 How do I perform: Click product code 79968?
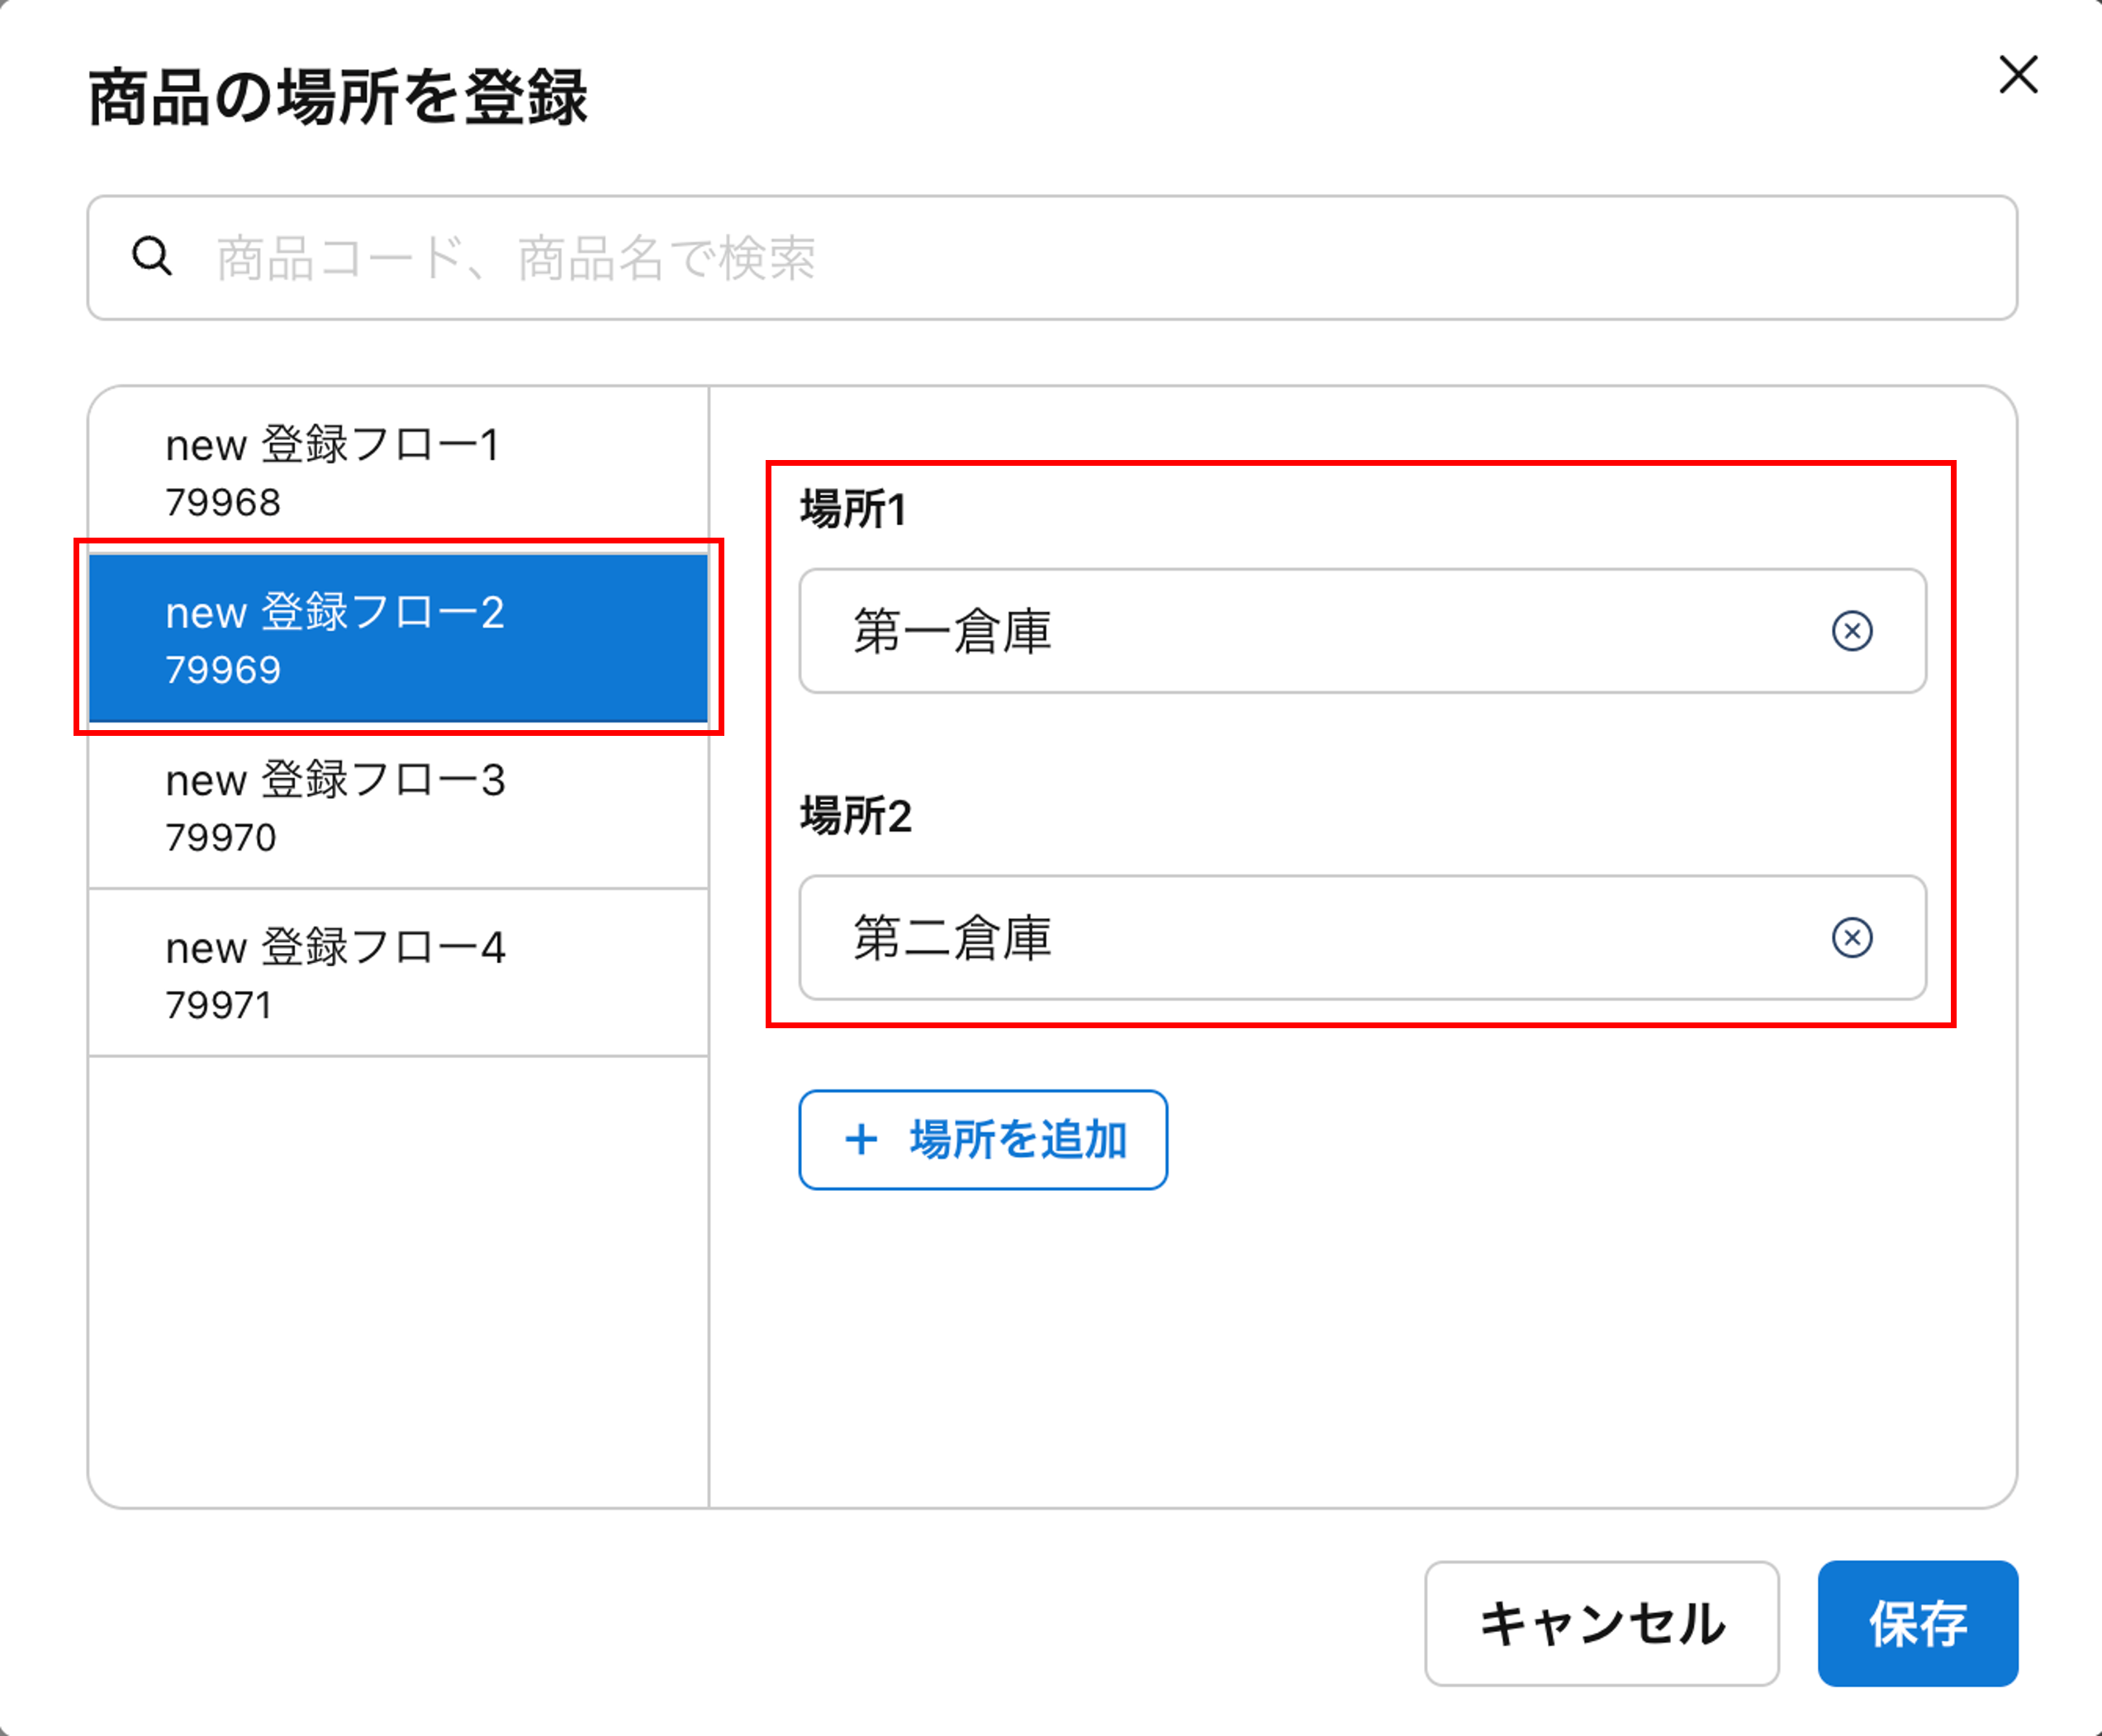click(223, 502)
